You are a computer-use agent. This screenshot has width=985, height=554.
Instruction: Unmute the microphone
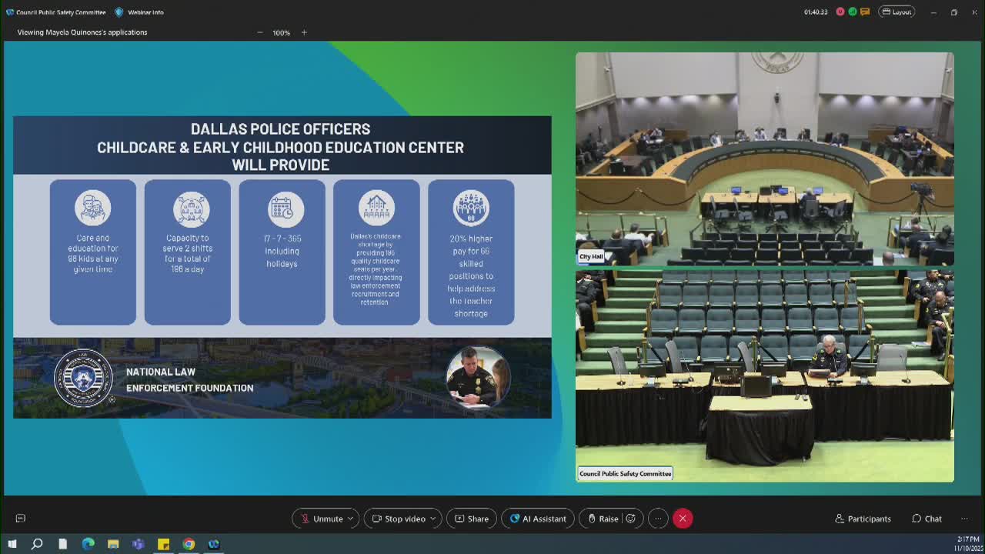click(x=322, y=519)
